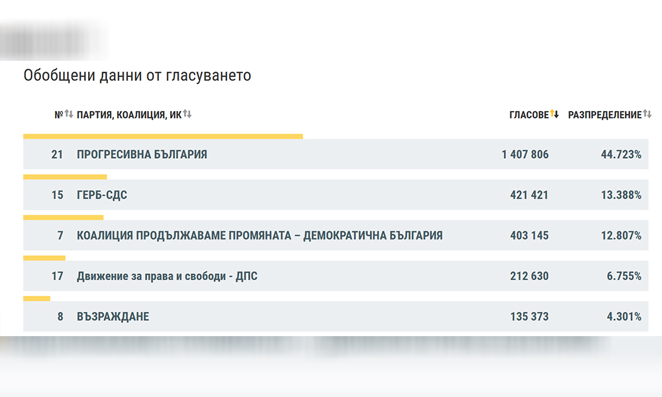Screen dimensions: 662x397
Task: Sort by the № column arrows
Action: 69,114
